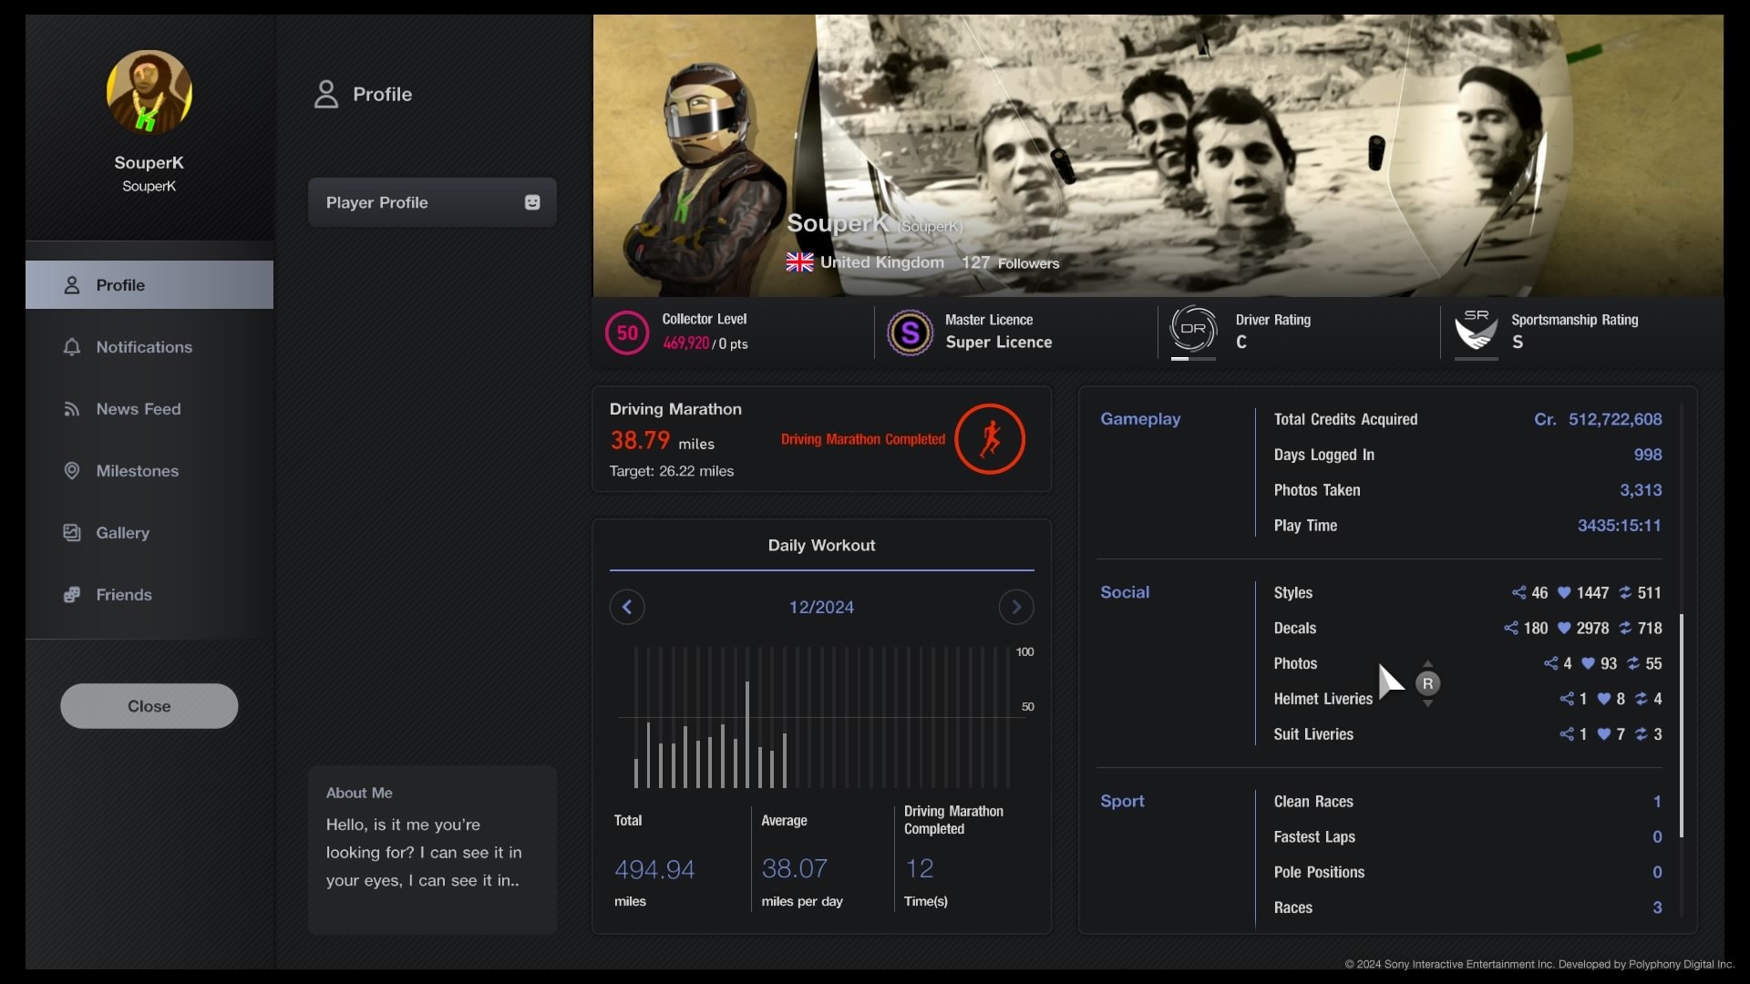Select the Collector Level badge icon
1750x984 pixels.
626,332
